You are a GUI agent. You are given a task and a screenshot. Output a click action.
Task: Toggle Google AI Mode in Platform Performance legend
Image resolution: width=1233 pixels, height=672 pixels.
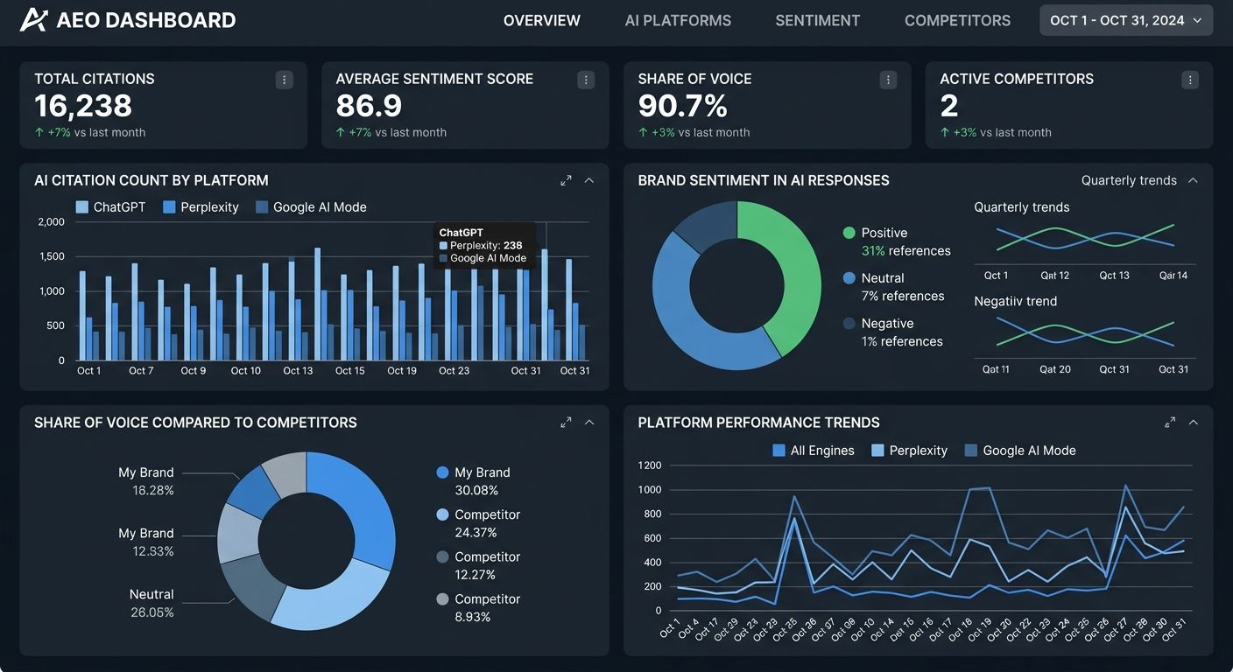coord(1020,451)
